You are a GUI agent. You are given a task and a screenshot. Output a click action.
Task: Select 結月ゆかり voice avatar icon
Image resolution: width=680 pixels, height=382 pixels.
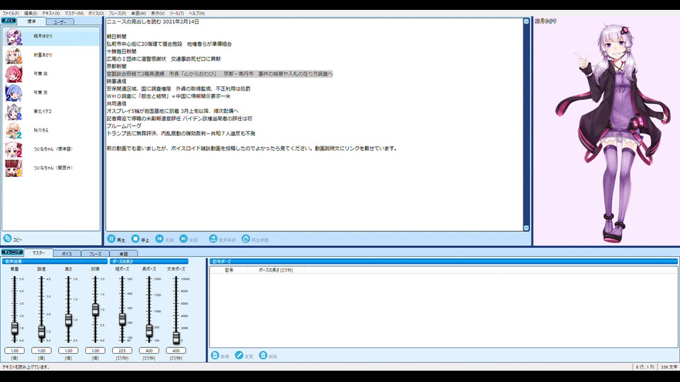[14, 37]
